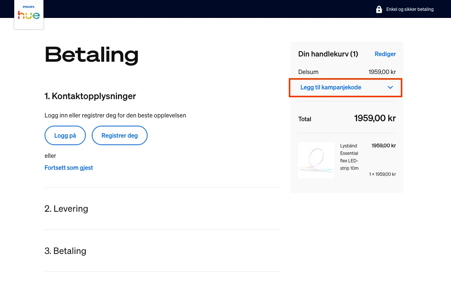
Task: Click the Enkel og sikker betaling text
Action: (410, 9)
